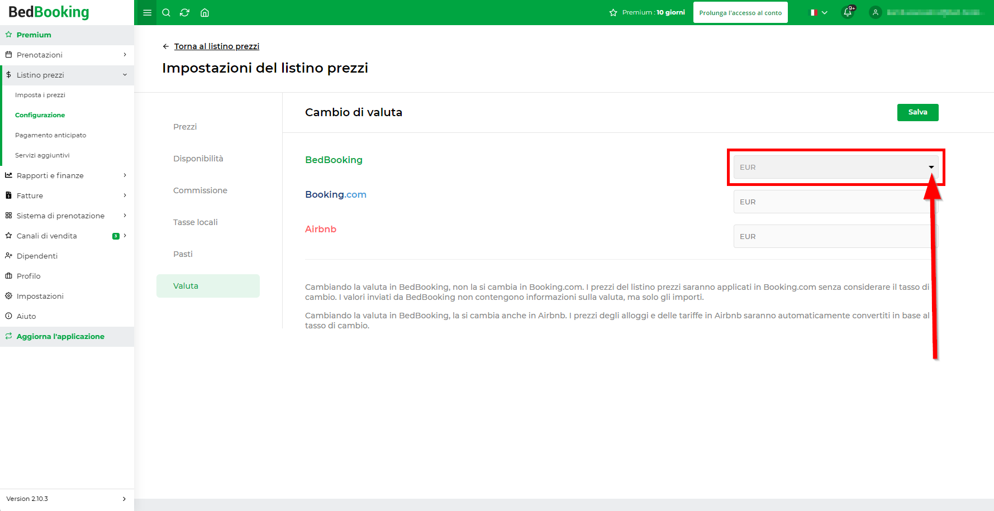Expand the Version 2.10.3 chevron
994x511 pixels.
point(124,499)
